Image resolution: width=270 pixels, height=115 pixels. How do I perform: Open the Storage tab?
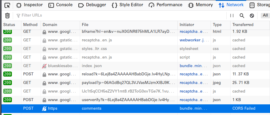coord(260,5)
